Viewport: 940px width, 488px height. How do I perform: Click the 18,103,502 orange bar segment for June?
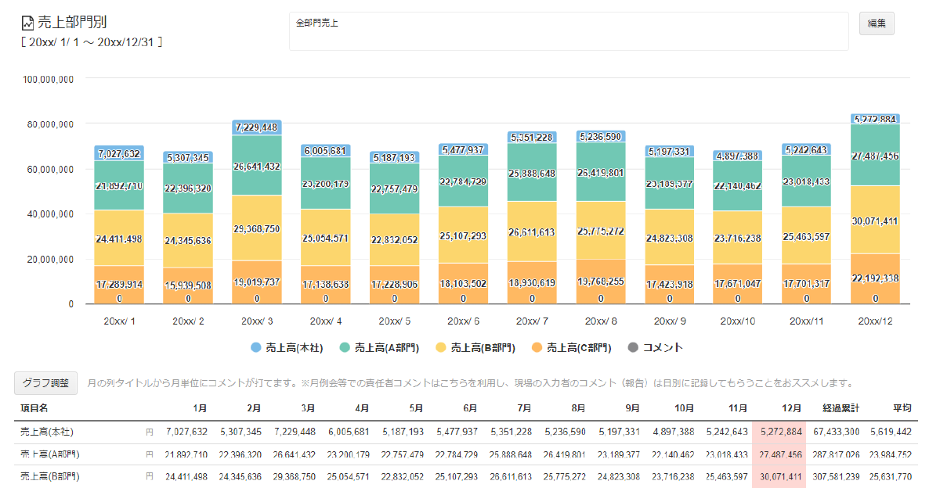pos(463,284)
